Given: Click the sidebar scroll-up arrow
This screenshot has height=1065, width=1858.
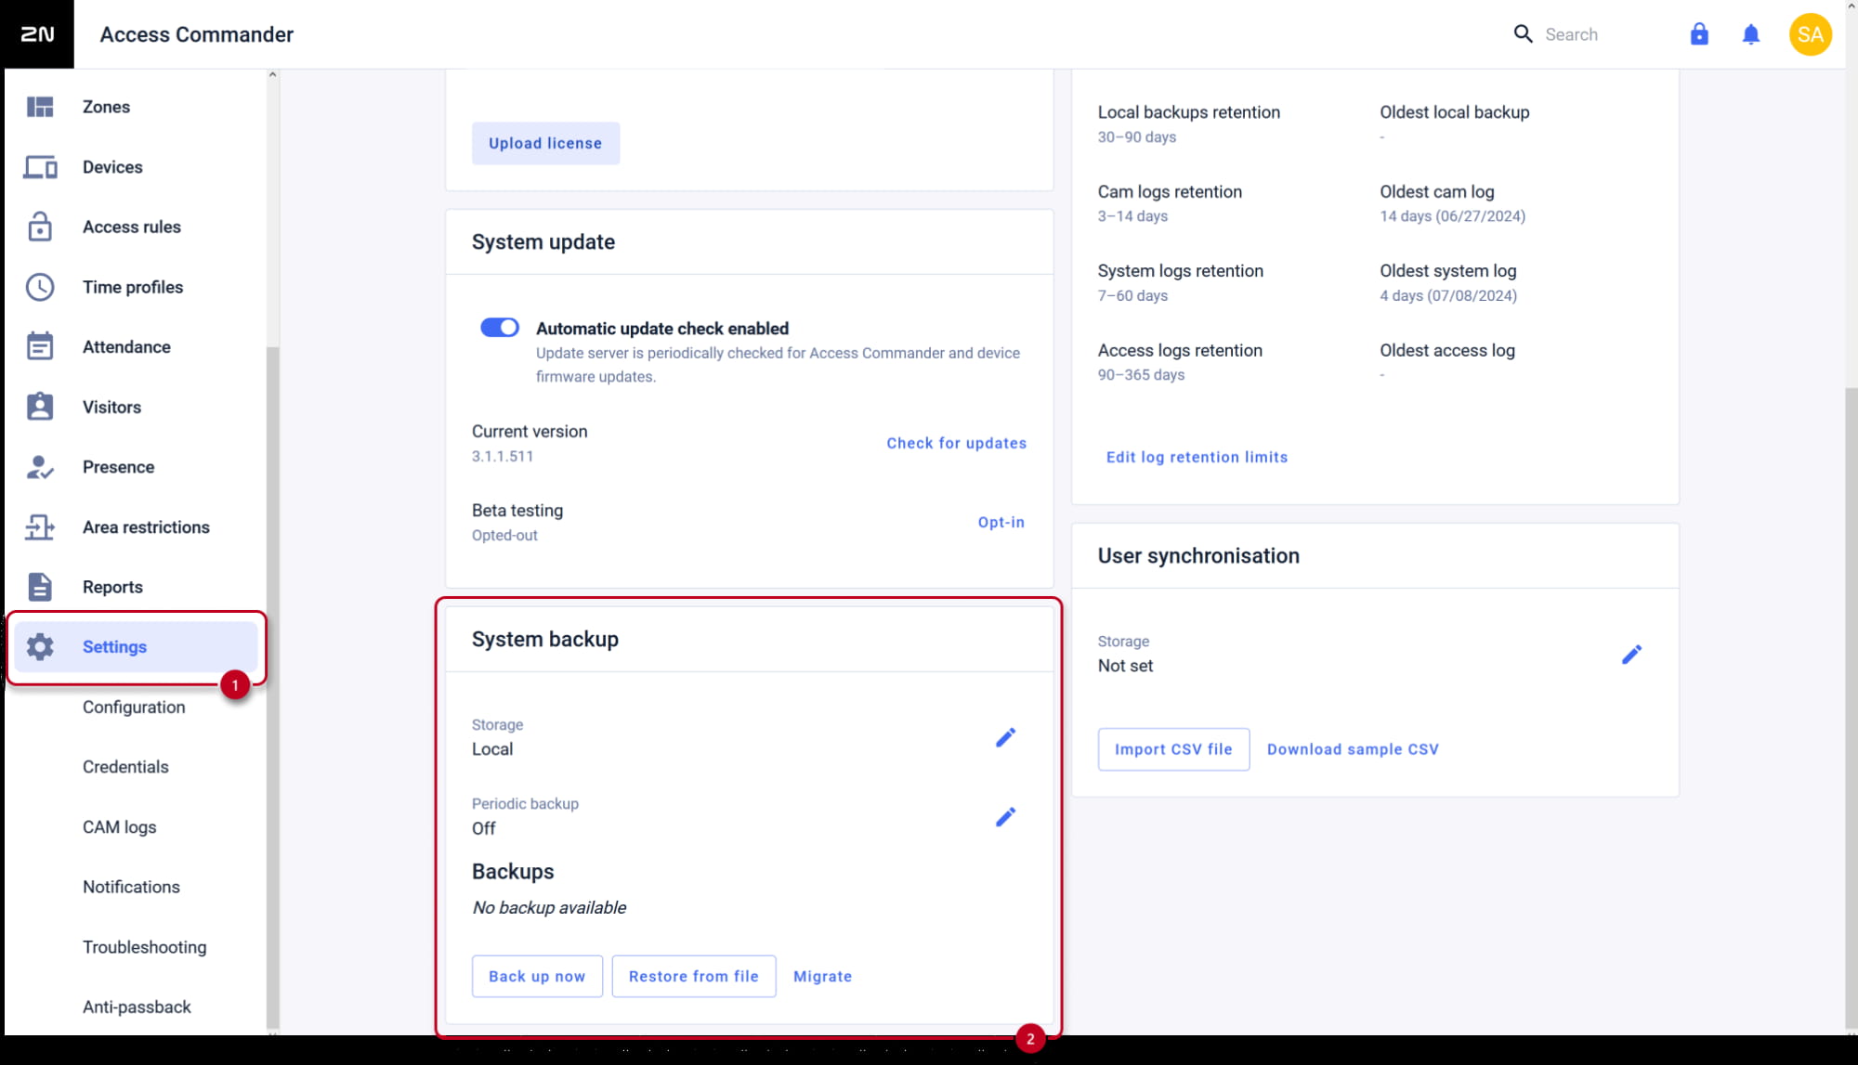Looking at the screenshot, I should 272,74.
